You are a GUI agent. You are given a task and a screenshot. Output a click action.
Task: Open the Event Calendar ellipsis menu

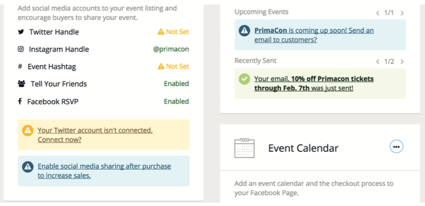pyautogui.click(x=397, y=147)
